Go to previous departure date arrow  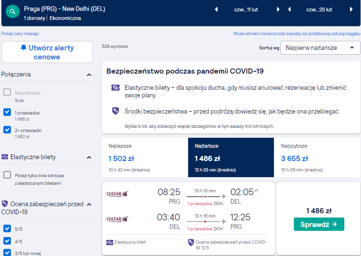pyautogui.click(x=216, y=9)
